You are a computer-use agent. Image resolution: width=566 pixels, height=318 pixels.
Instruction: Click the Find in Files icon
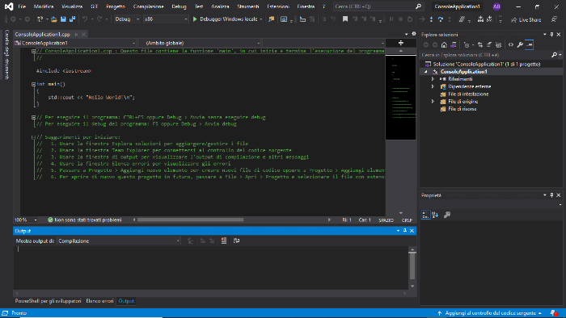(x=271, y=19)
